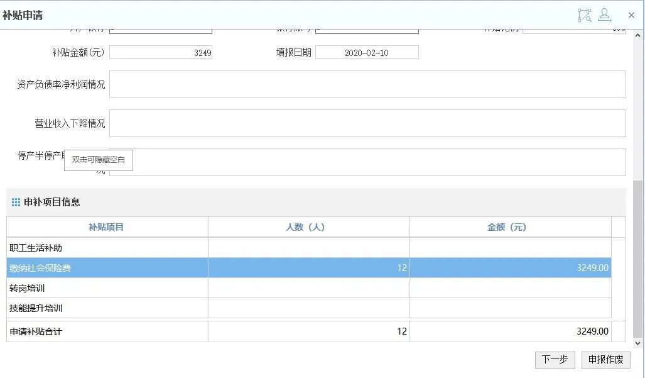This screenshot has height=378, width=645.
Task: Click the grid icon beside 申补项目信息
Action: click(16, 203)
